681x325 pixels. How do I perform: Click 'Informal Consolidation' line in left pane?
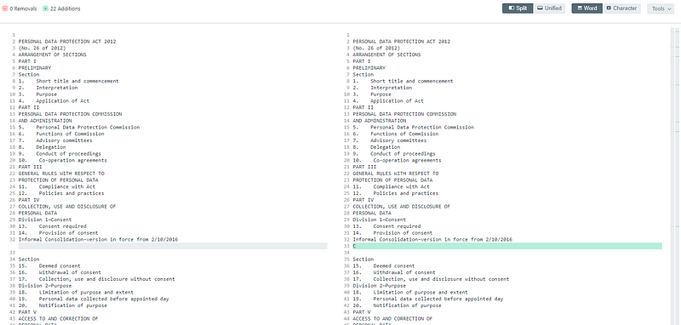[x=98, y=240]
